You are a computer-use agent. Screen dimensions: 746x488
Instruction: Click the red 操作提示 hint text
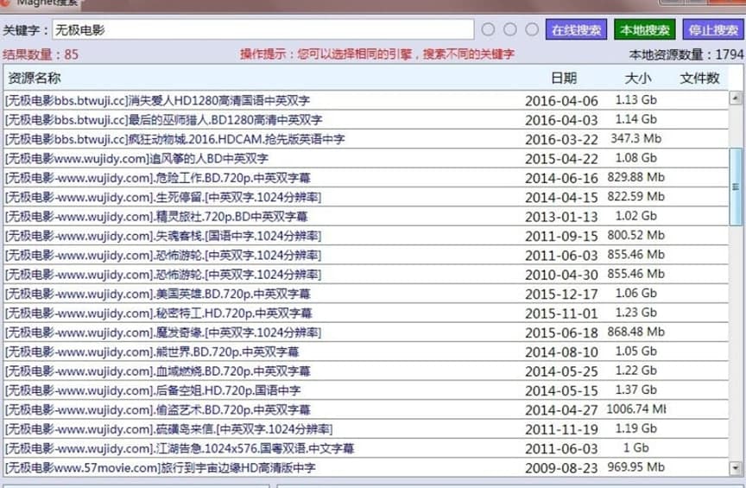(x=377, y=54)
